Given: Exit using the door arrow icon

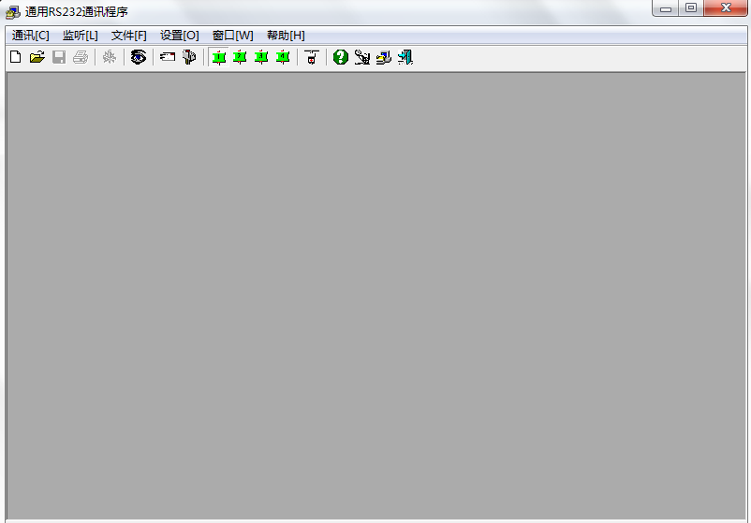Looking at the screenshot, I should (x=405, y=57).
